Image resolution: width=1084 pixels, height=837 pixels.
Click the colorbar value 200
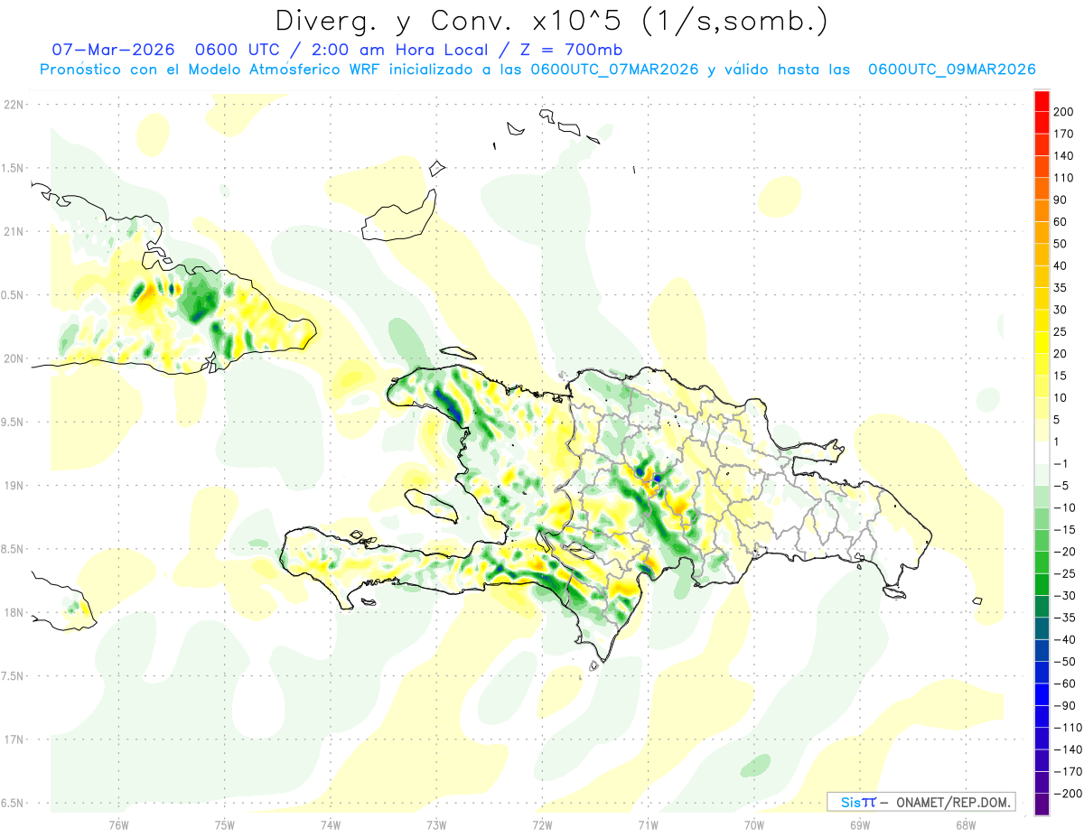pyautogui.click(x=1063, y=111)
